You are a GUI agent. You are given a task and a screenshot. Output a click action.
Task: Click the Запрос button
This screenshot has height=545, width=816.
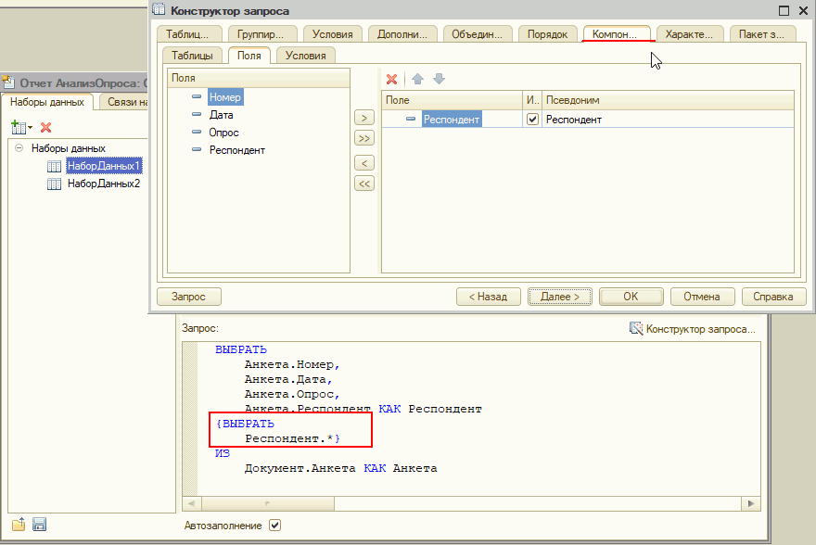point(189,297)
